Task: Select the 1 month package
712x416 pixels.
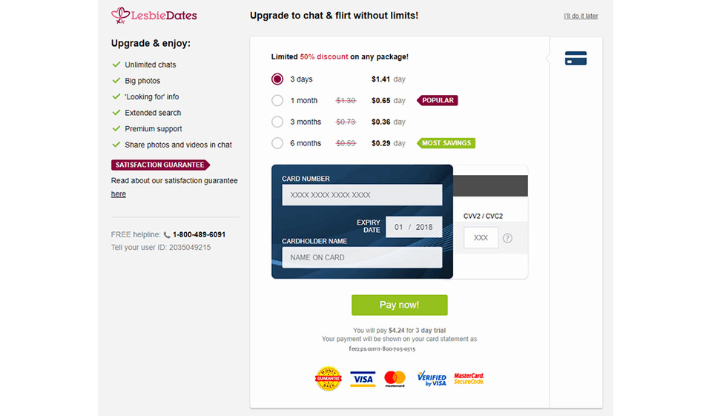Action: [x=277, y=101]
